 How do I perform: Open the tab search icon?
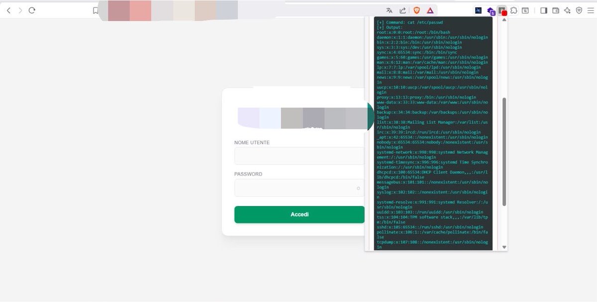(x=525, y=10)
